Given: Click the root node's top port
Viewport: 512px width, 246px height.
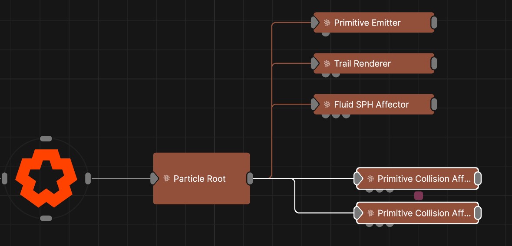Looking at the screenshot, I should 46,139.
